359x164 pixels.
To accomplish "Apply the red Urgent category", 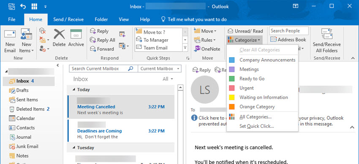I will [x=262, y=88].
